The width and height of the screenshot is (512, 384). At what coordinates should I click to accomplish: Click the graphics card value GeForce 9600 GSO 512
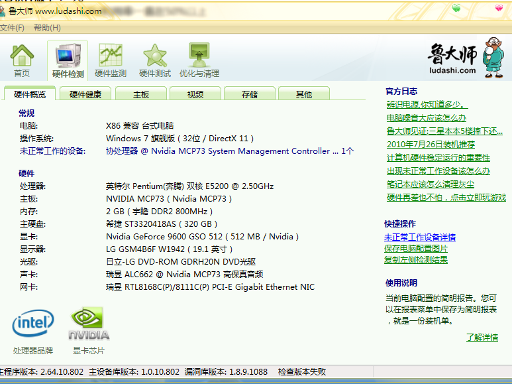click(203, 237)
